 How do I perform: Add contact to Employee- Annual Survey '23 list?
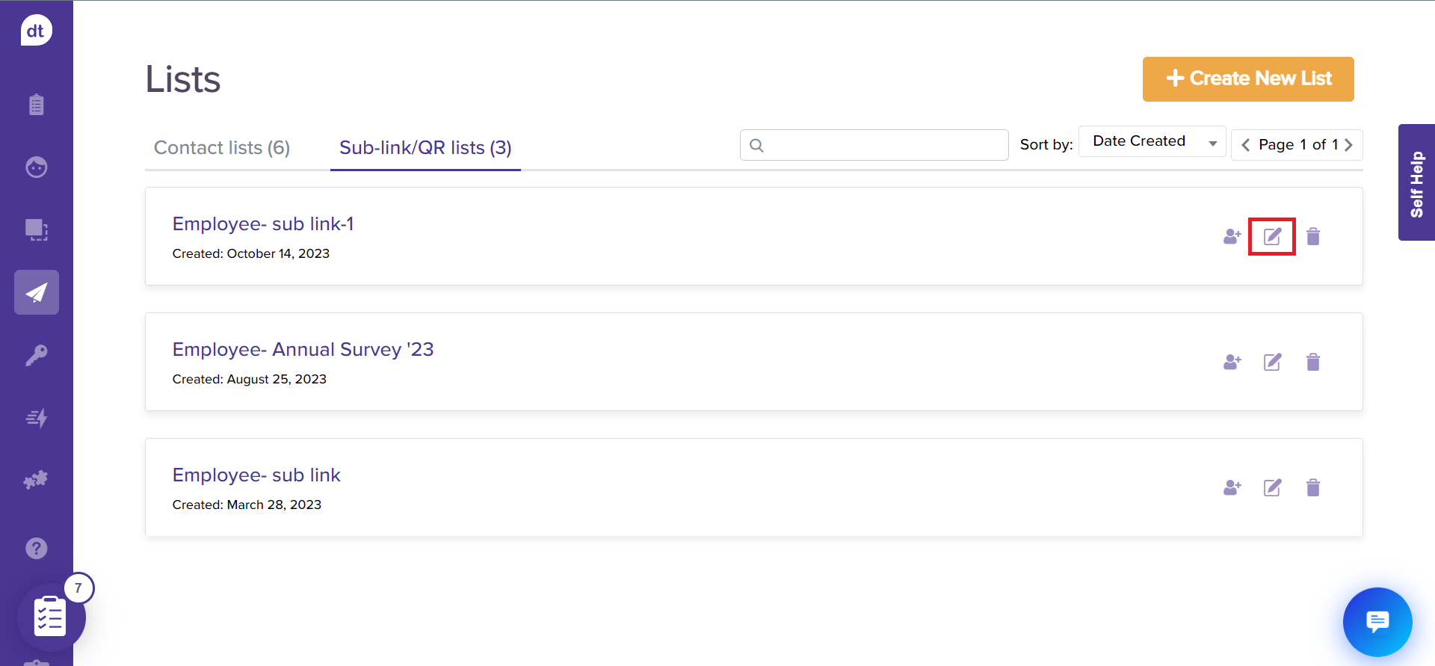(x=1232, y=363)
